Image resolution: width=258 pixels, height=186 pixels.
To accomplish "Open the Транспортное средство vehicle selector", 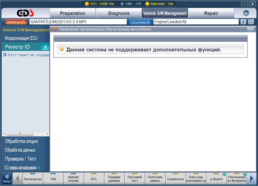I will pos(16,22).
